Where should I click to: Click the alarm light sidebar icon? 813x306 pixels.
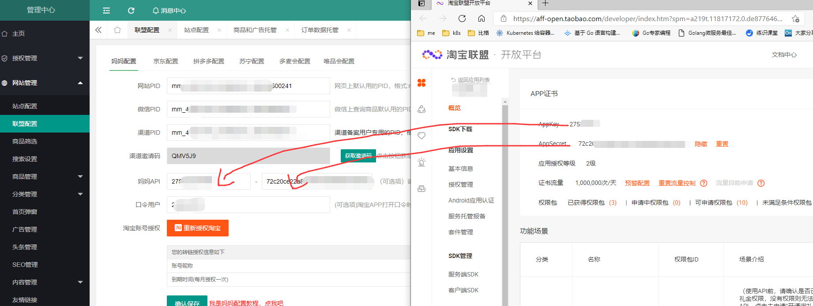pos(422,162)
